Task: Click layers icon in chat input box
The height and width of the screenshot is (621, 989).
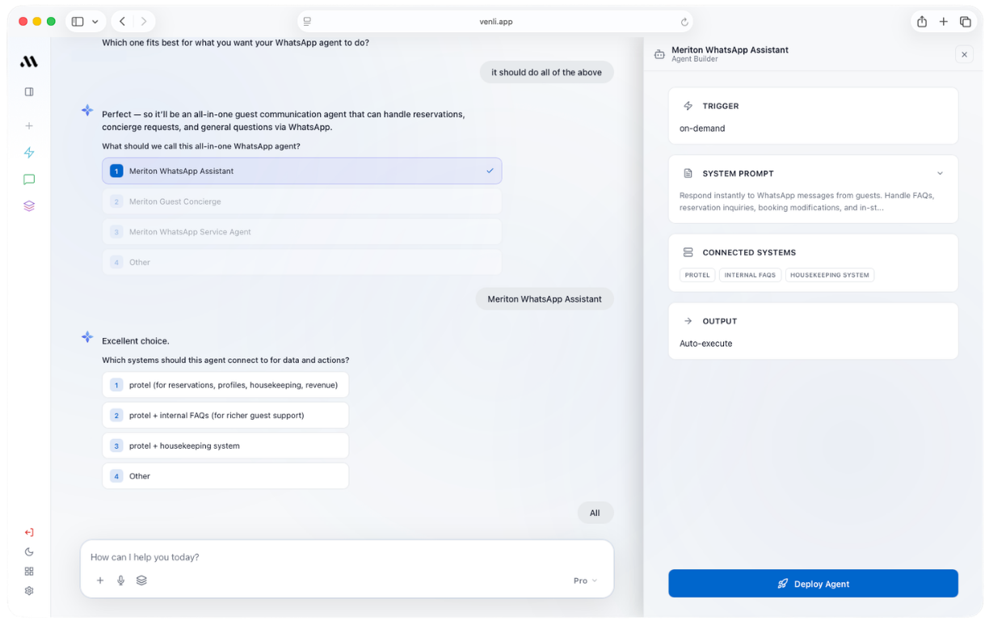Action: pos(142,581)
